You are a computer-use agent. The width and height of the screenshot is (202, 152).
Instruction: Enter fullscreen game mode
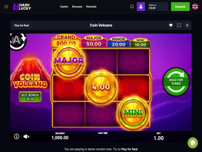(179, 25)
